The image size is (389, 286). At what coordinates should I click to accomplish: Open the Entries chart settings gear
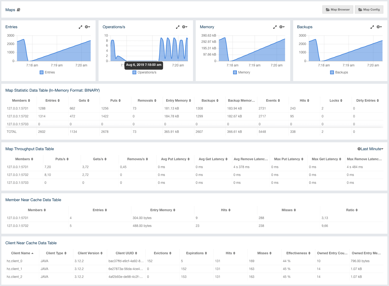tap(87, 27)
